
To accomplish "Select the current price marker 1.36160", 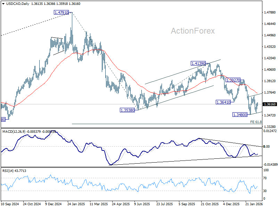I will click(x=270, y=104).
